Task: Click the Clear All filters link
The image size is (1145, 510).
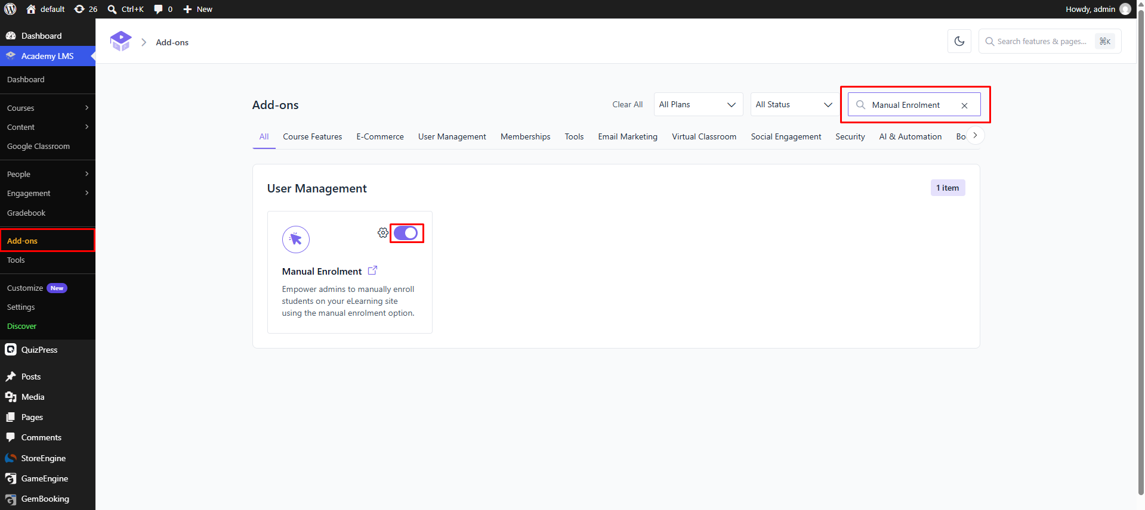Action: [x=628, y=104]
